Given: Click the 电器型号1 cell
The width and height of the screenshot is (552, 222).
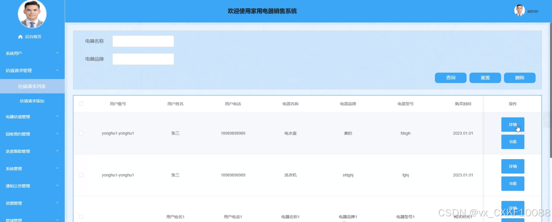Looking at the screenshot, I should pos(406,217).
